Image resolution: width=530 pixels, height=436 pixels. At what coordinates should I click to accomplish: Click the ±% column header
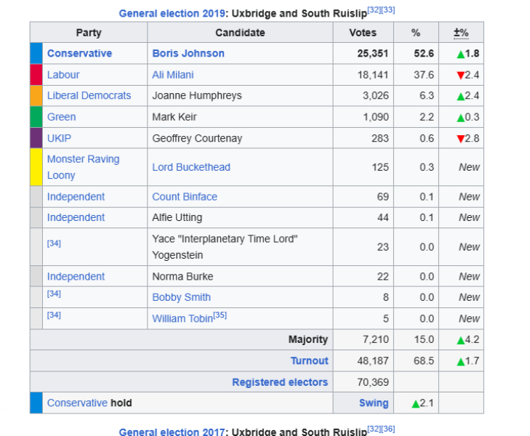click(461, 33)
